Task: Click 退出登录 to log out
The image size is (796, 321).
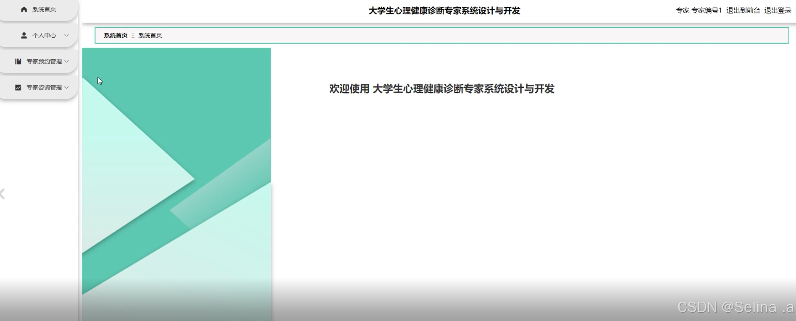Action: click(x=778, y=10)
